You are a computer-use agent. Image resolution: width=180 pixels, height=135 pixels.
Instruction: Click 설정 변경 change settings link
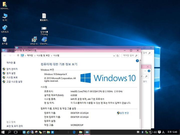[x=124, y=113]
